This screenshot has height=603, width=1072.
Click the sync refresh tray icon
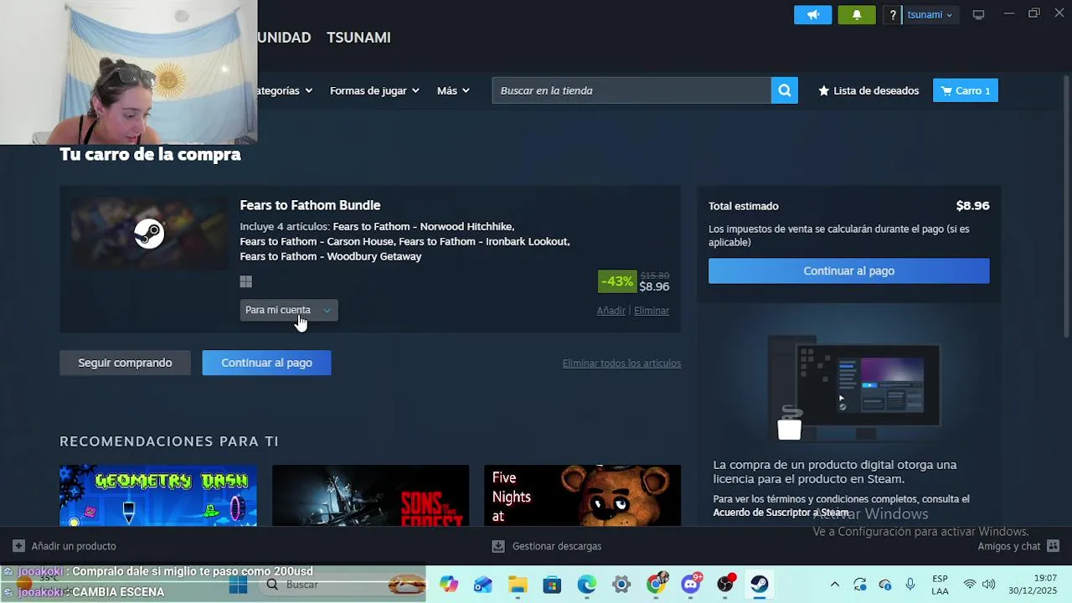point(860,585)
